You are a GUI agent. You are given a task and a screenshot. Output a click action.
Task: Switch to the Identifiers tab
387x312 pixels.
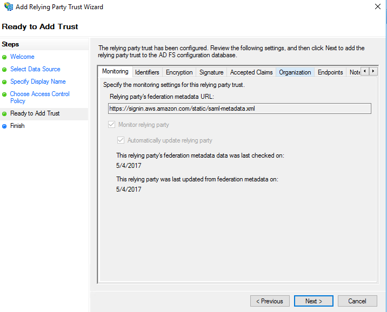point(147,72)
